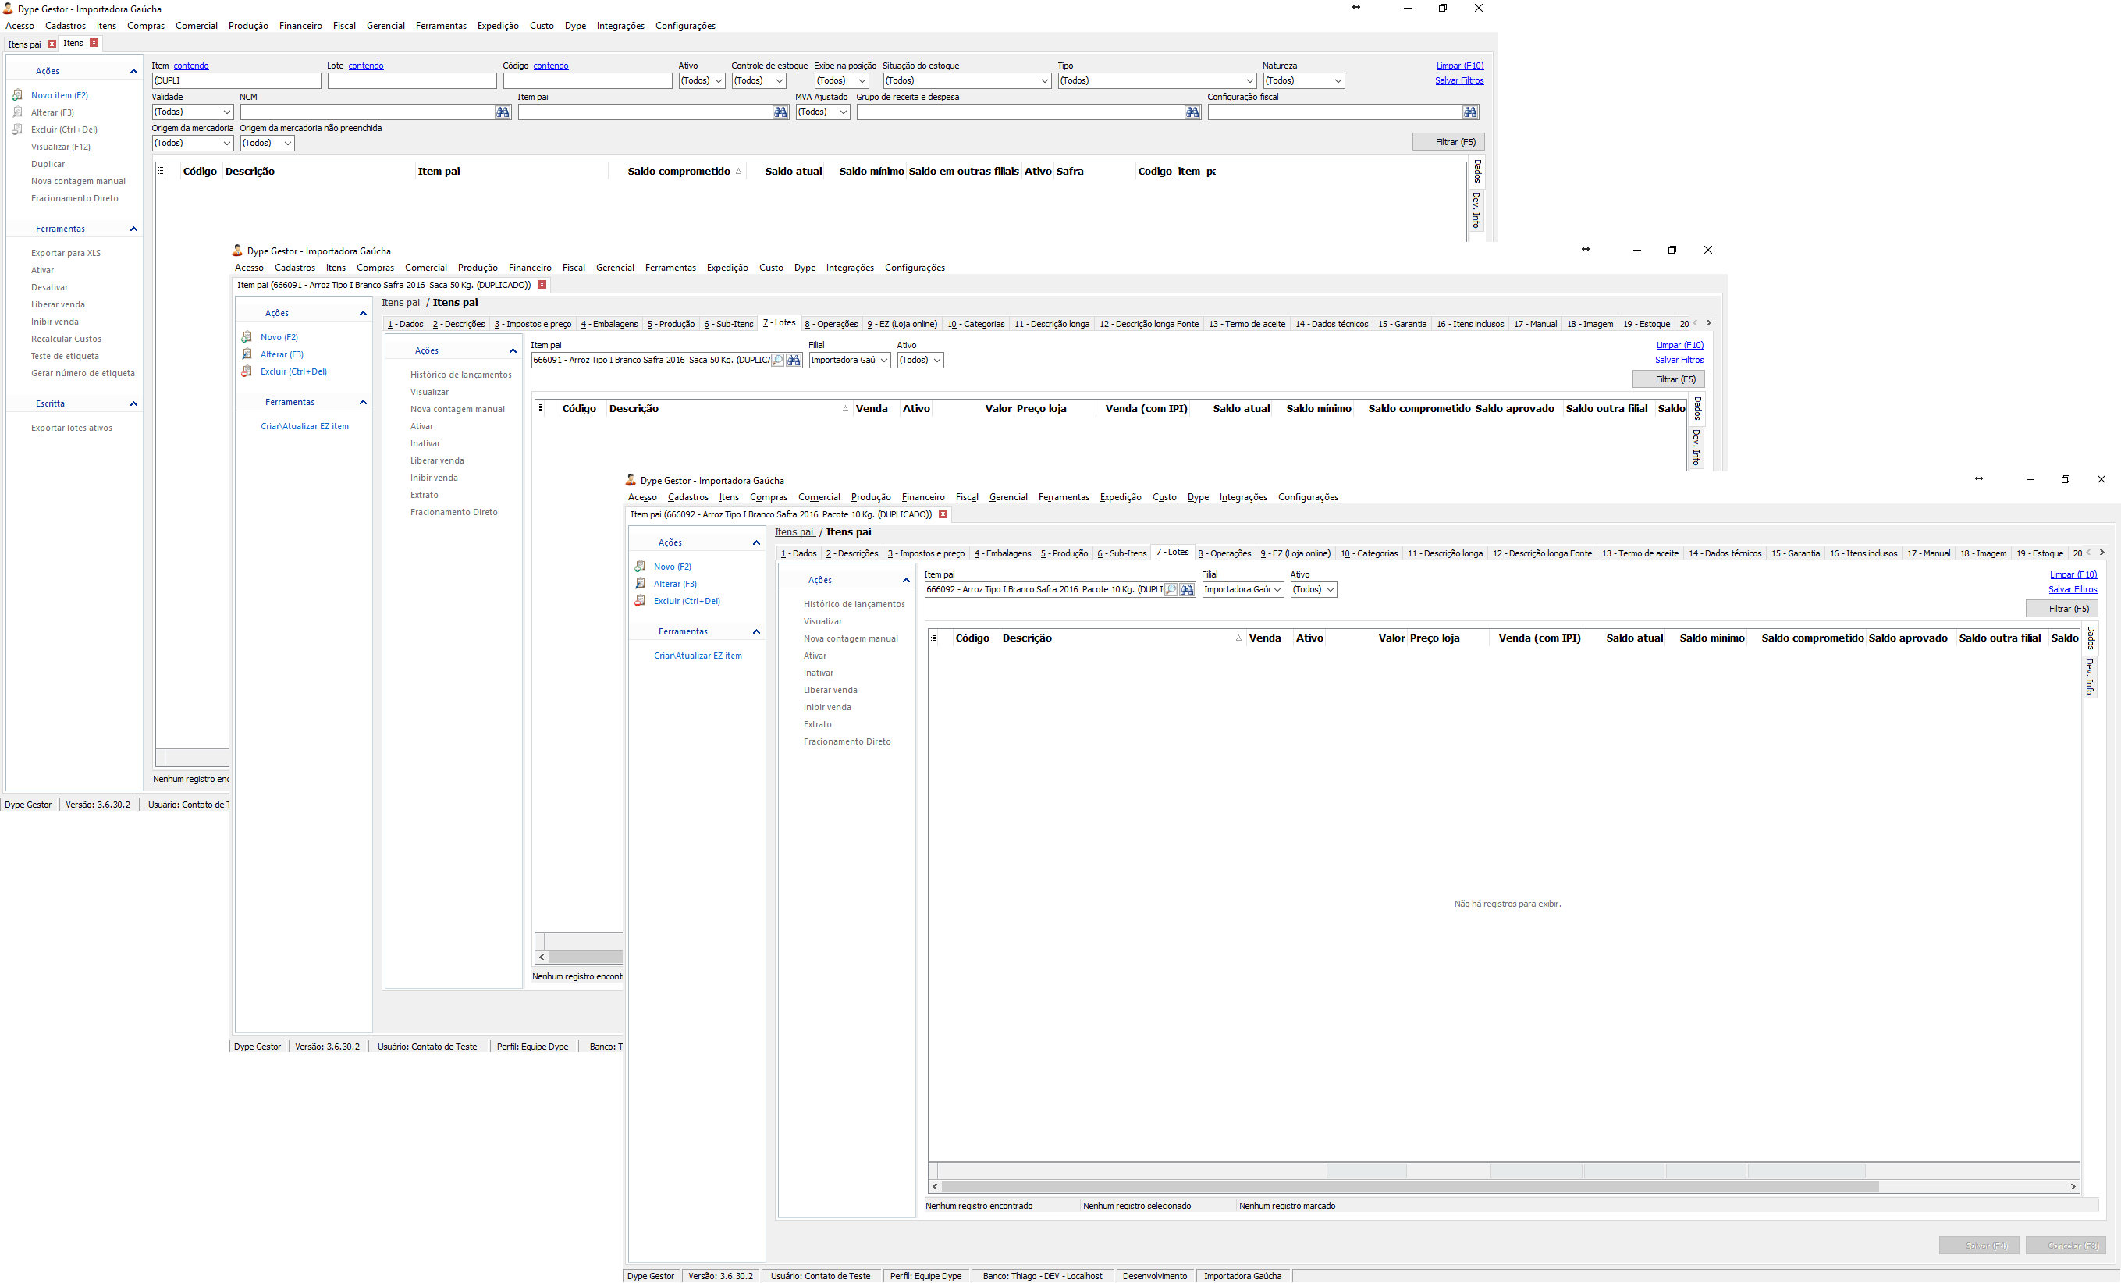Open column chooser icon in Itens window grid
Screen dimensions: 2121x1283
(x=161, y=170)
